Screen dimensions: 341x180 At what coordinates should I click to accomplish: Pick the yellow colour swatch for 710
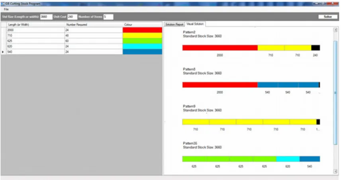[x=142, y=35]
